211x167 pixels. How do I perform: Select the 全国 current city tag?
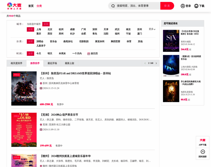point(46,24)
